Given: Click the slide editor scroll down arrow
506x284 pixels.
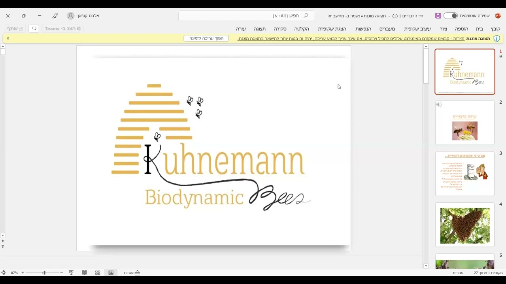Looking at the screenshot, I should [x=3, y=235].
